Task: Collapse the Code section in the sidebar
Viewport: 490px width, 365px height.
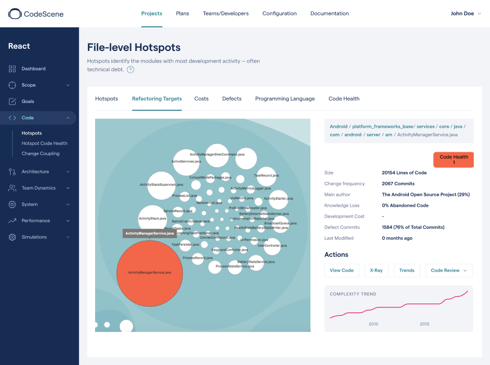Action: [68, 118]
